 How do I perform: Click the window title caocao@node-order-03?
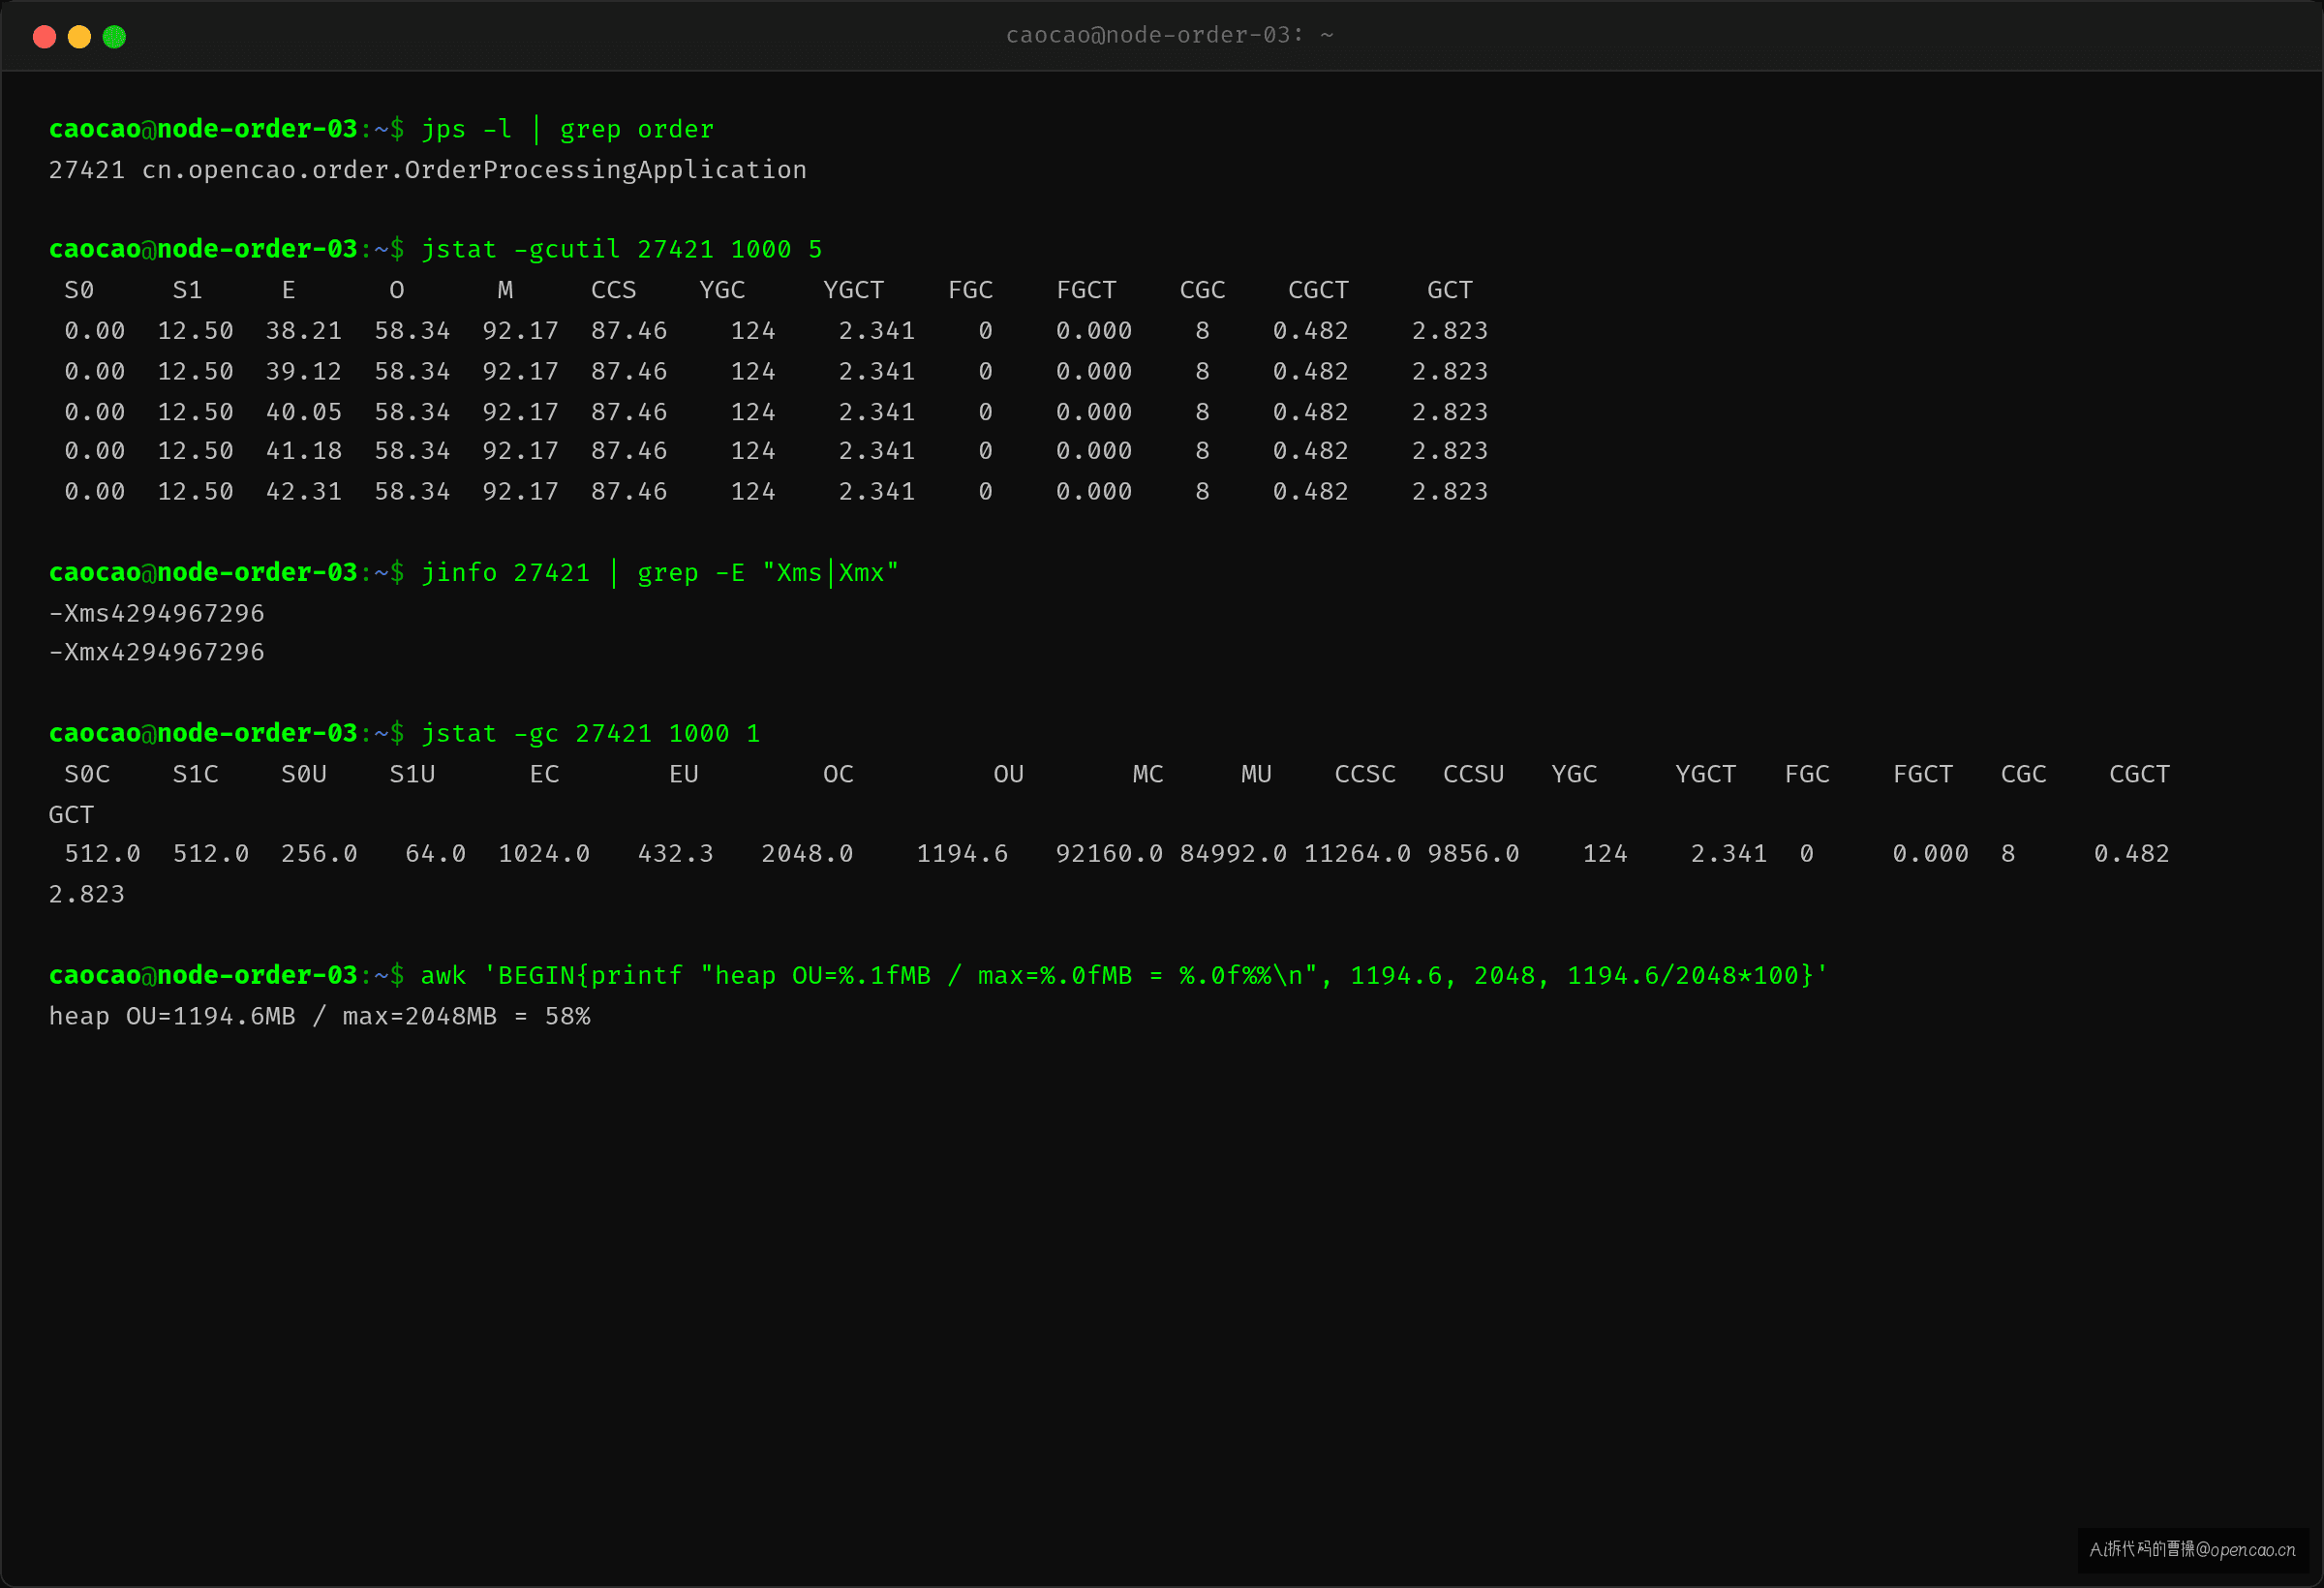[x=1169, y=35]
